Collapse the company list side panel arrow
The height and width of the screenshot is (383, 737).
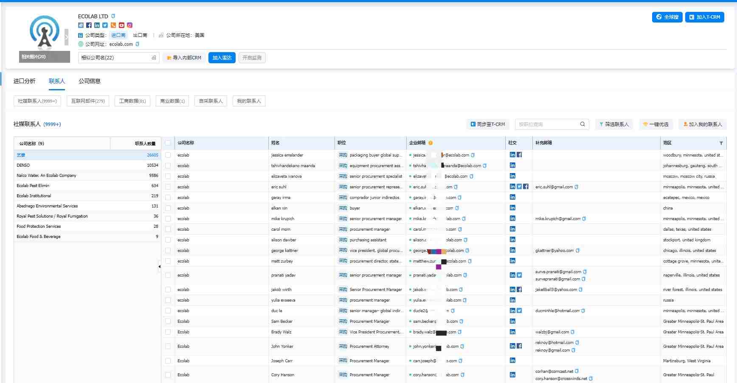(159, 266)
